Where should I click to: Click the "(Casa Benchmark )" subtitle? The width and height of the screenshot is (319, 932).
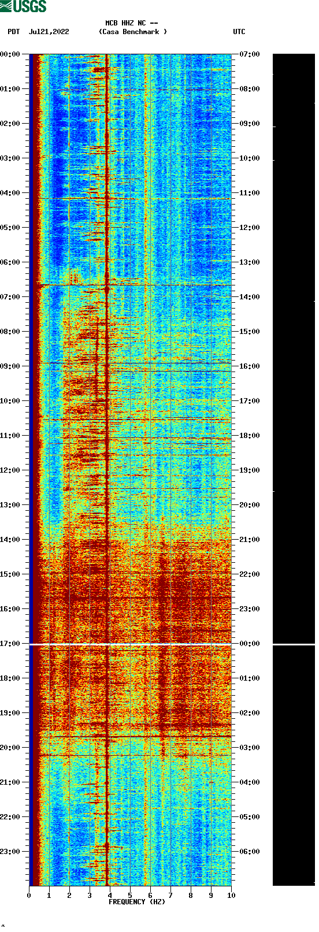[133, 32]
